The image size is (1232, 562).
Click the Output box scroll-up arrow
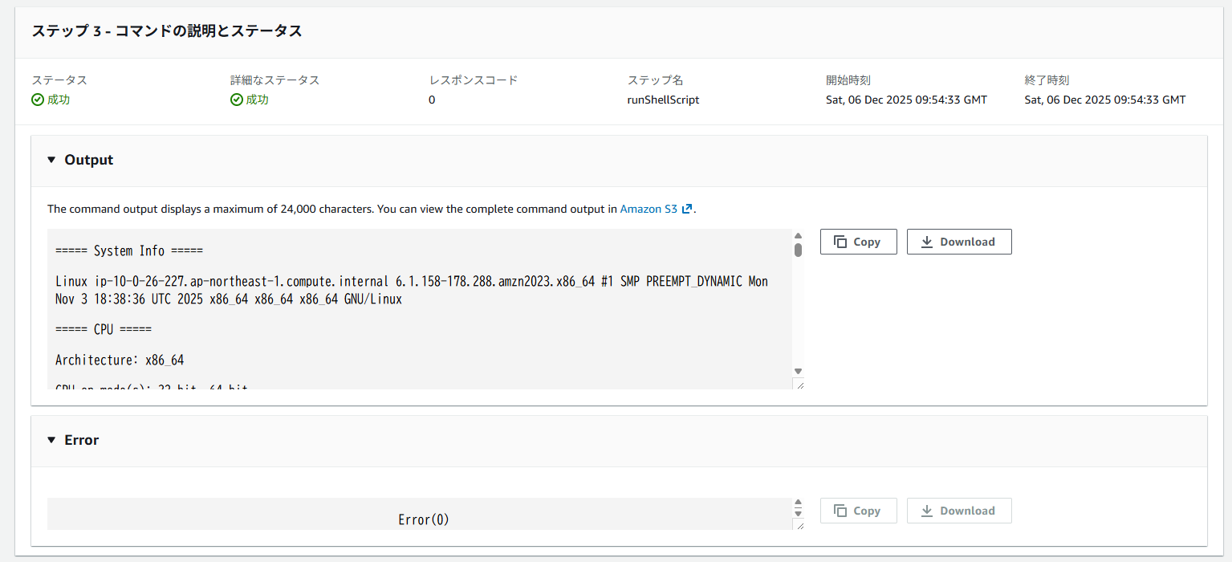pos(798,236)
